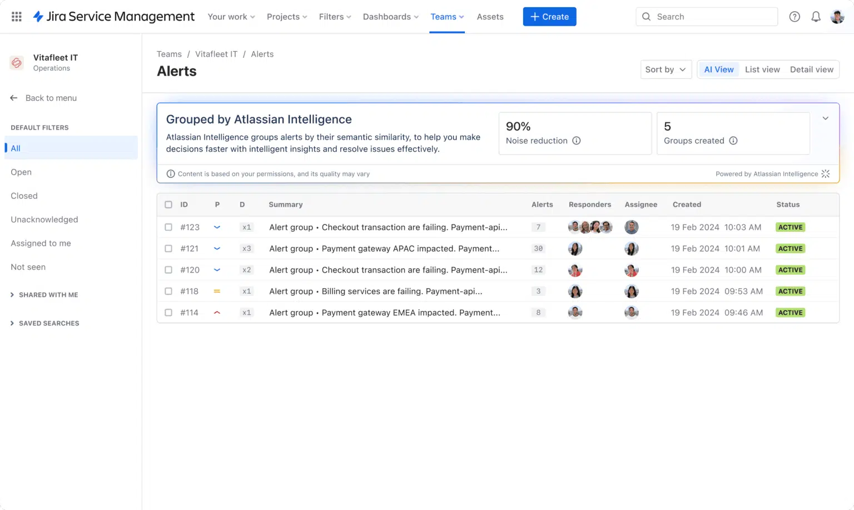
Task: Click the back arrow beside Back to menu
Action: 14,98
